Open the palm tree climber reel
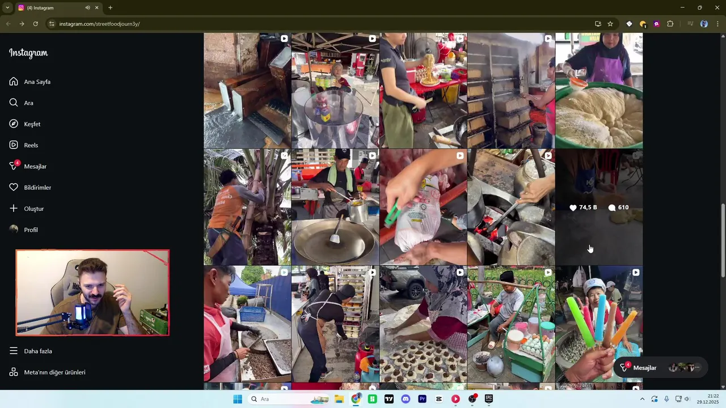The width and height of the screenshot is (726, 408). [x=247, y=207]
